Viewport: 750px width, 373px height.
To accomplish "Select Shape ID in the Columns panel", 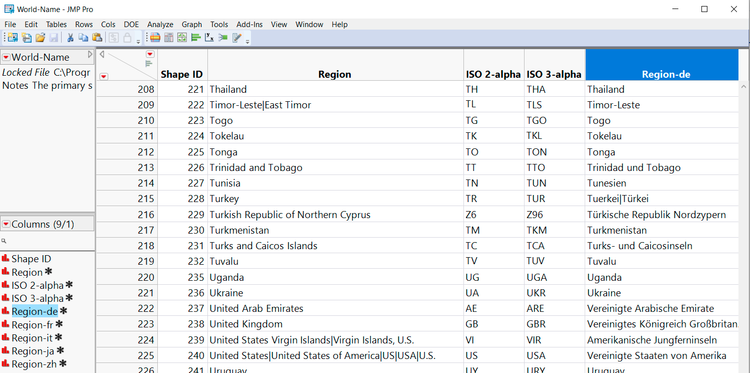I will (31, 258).
